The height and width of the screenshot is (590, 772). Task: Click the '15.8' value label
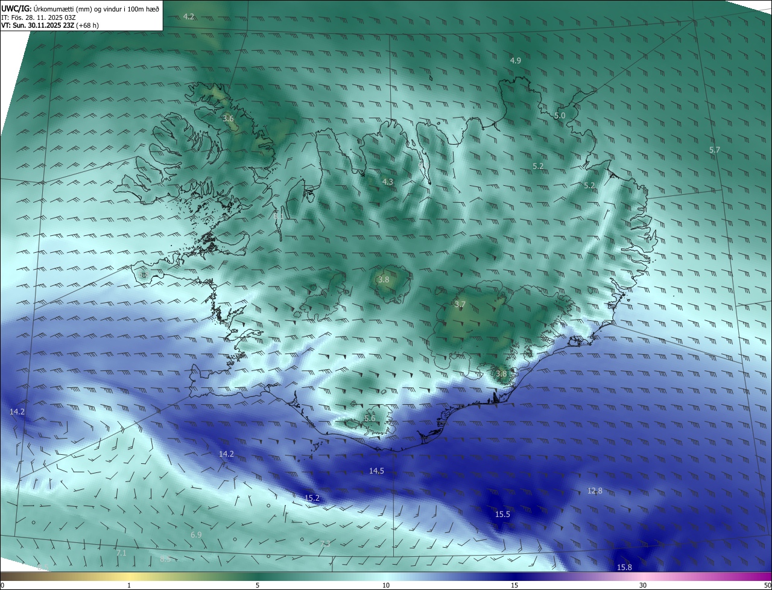coord(624,567)
